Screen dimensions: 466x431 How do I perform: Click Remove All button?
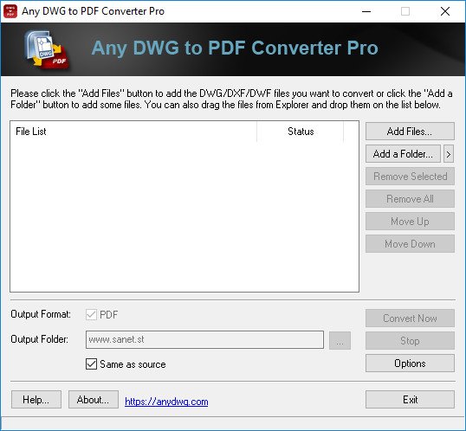[410, 199]
